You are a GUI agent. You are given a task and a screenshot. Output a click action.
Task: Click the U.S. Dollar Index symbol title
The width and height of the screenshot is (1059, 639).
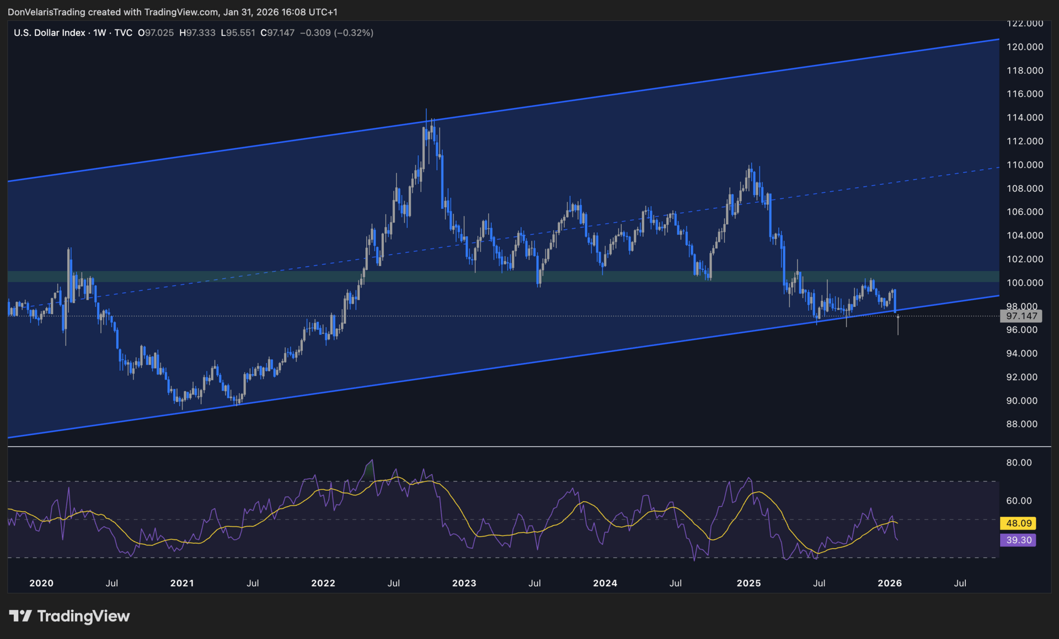[49, 33]
